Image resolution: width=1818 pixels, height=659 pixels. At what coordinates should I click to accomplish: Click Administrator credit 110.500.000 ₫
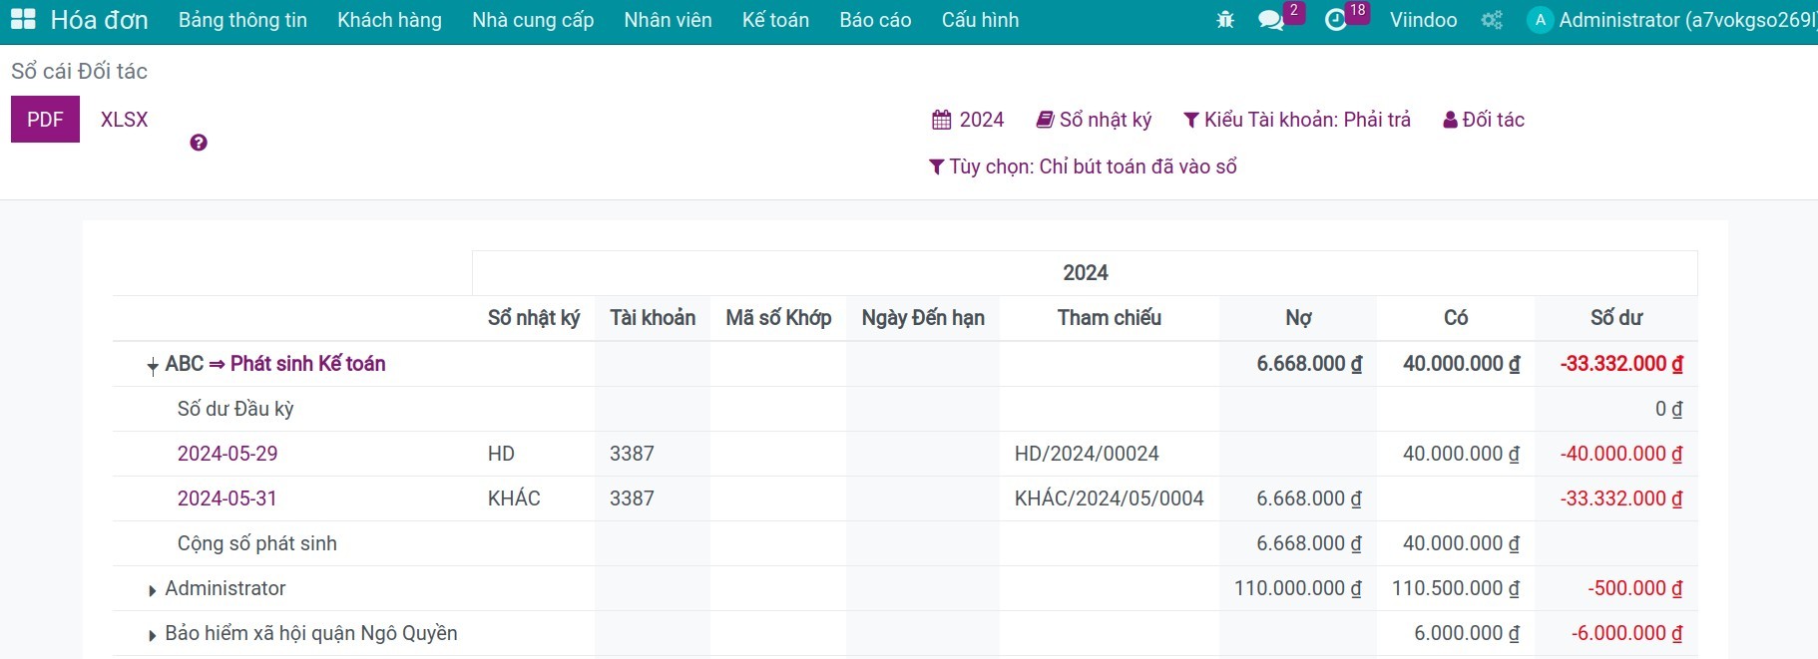[1456, 588]
